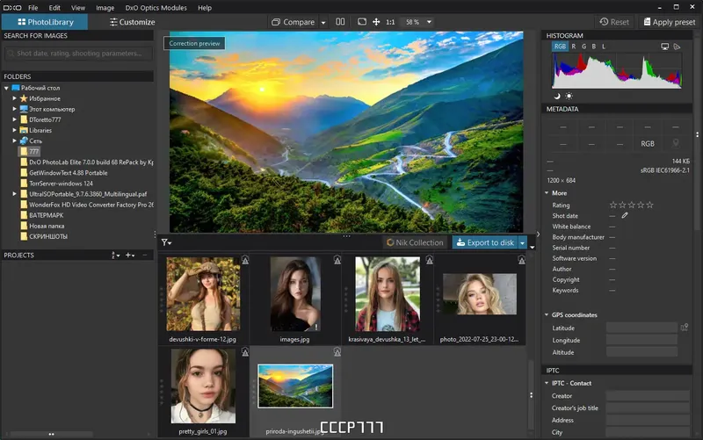
Task: Open the Compare dropdown arrow
Action: [x=323, y=23]
